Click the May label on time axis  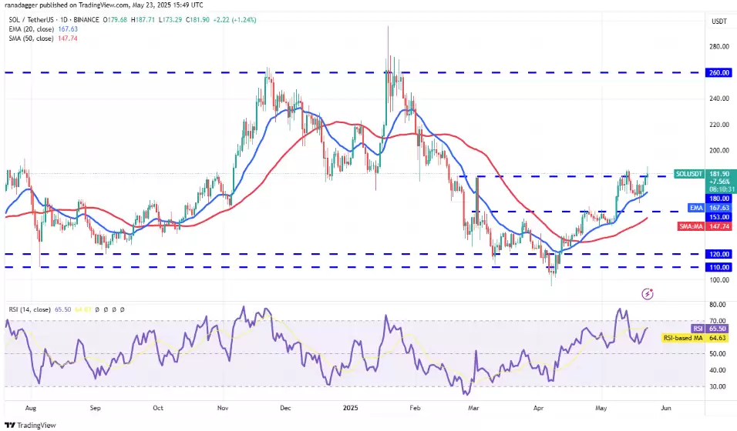click(601, 408)
